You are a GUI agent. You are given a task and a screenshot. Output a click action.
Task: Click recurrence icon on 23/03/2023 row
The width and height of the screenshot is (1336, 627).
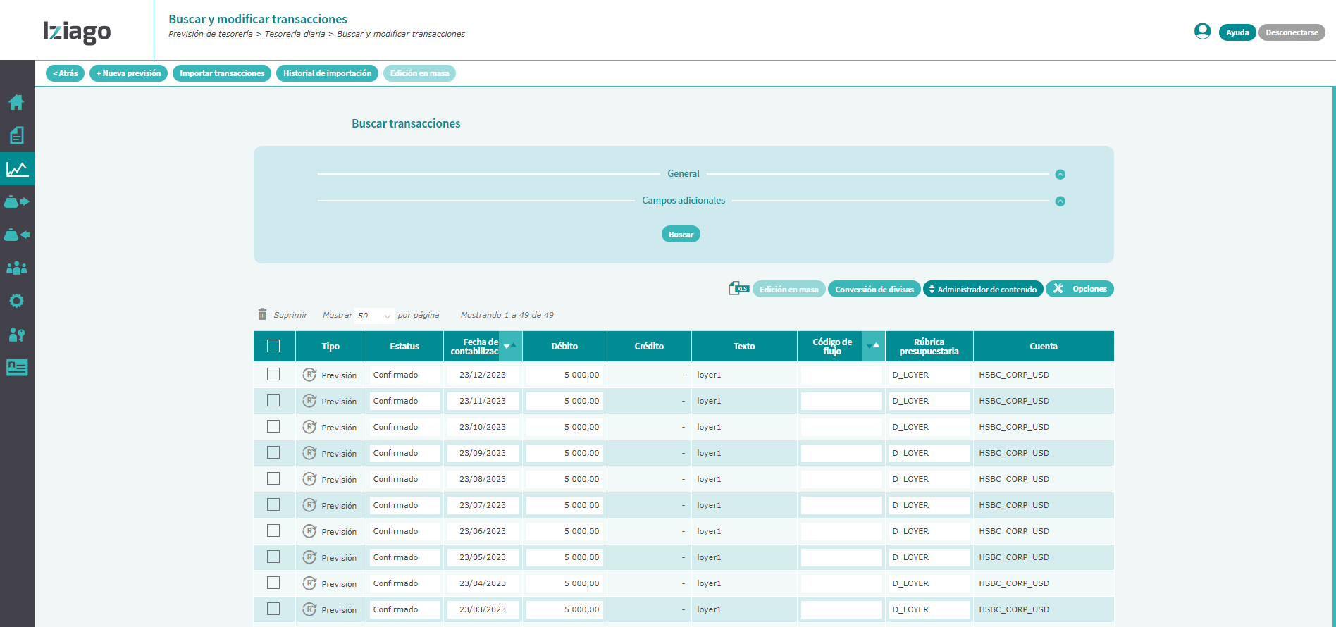[309, 609]
